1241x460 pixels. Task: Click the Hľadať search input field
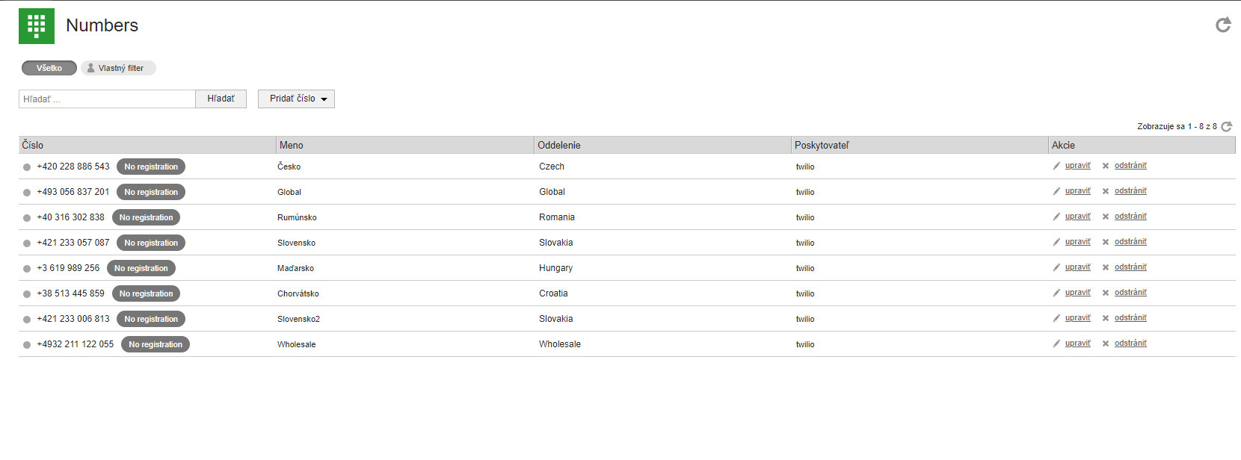[x=107, y=99]
